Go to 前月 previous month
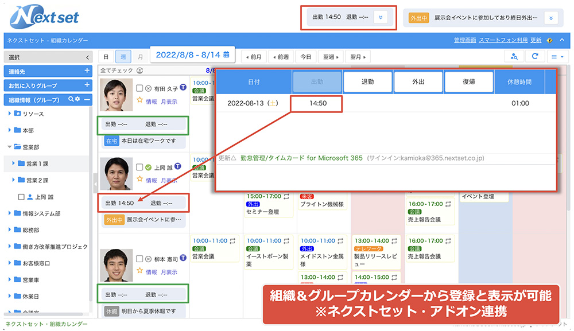This screenshot has width=574, height=331. point(254,57)
